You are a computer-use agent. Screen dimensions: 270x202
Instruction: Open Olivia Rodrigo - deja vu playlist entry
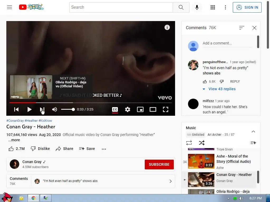(219, 191)
